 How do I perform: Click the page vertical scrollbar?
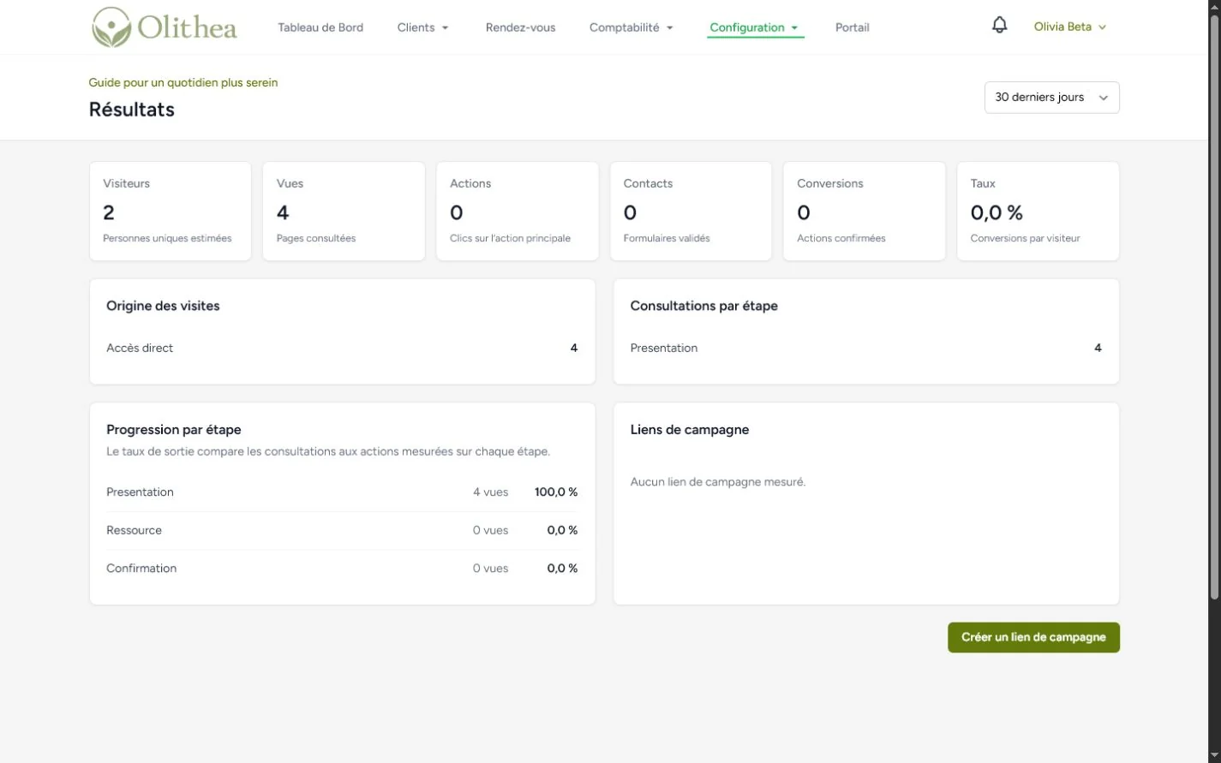pos(1214,308)
